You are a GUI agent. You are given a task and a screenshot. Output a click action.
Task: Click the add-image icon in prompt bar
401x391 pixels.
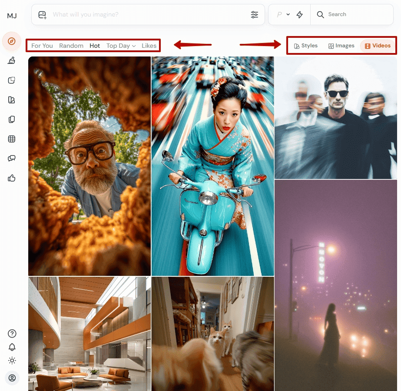point(42,15)
